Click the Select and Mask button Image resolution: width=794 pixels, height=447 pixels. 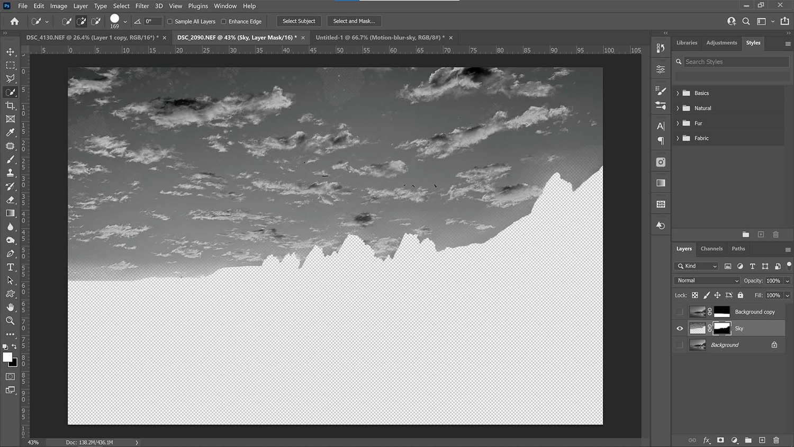(x=354, y=21)
